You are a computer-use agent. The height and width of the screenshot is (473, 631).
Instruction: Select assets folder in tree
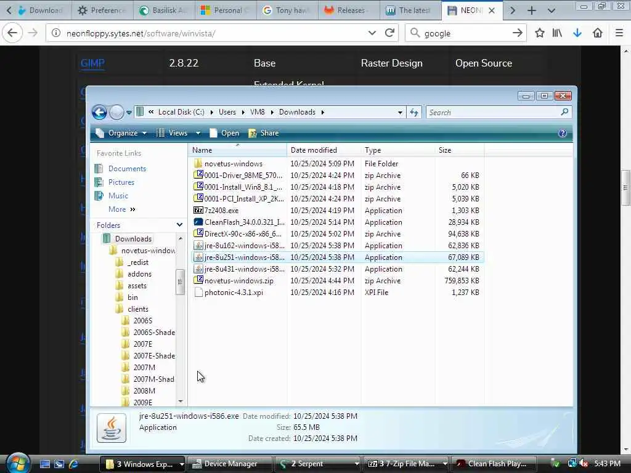[x=137, y=286]
